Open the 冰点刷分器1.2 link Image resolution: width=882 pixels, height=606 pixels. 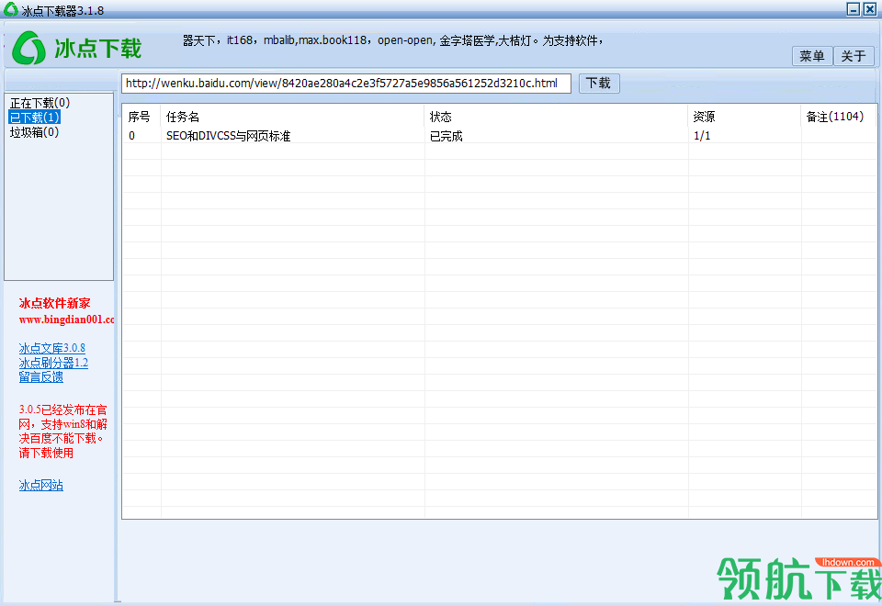click(53, 363)
